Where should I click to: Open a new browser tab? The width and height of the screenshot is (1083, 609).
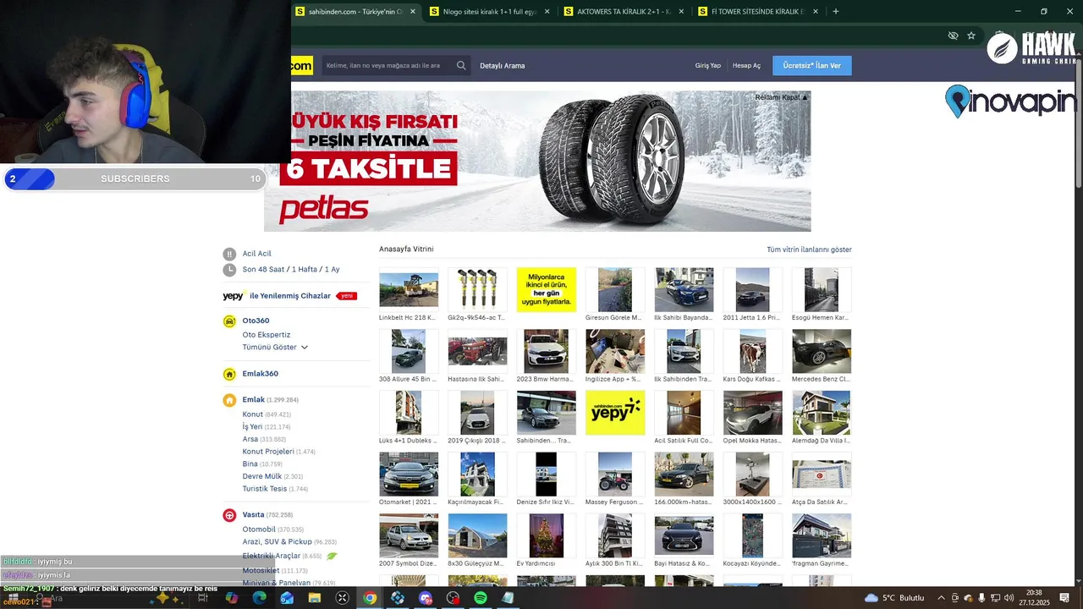(x=836, y=12)
